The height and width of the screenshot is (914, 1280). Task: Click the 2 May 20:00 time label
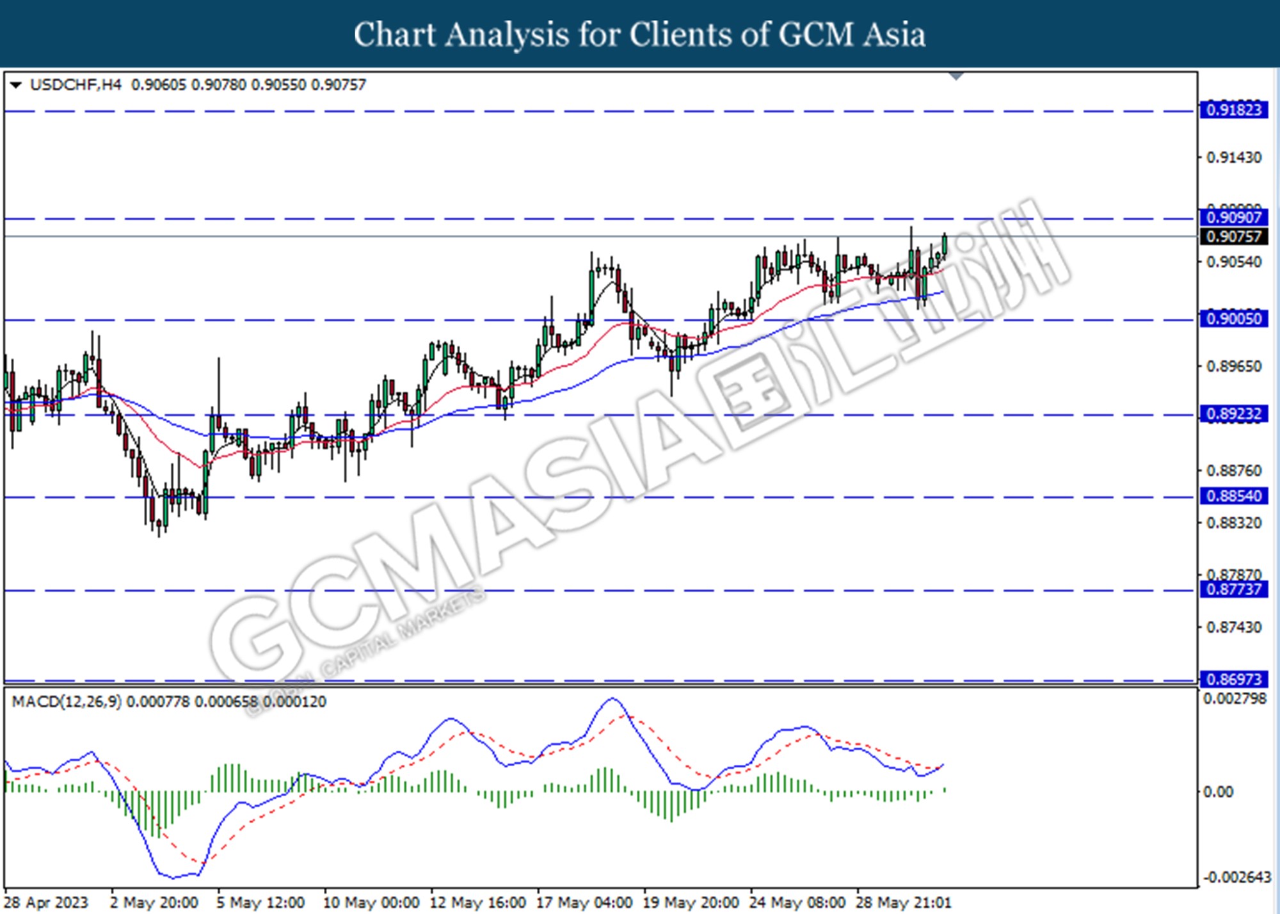point(154,902)
